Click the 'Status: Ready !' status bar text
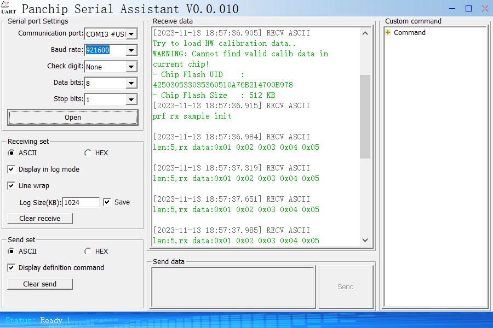Image resolution: width=493 pixels, height=328 pixels. tap(38, 320)
